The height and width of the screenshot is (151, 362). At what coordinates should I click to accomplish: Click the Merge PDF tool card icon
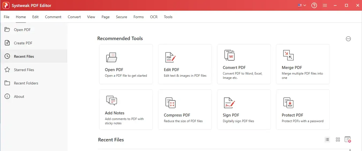point(288,55)
